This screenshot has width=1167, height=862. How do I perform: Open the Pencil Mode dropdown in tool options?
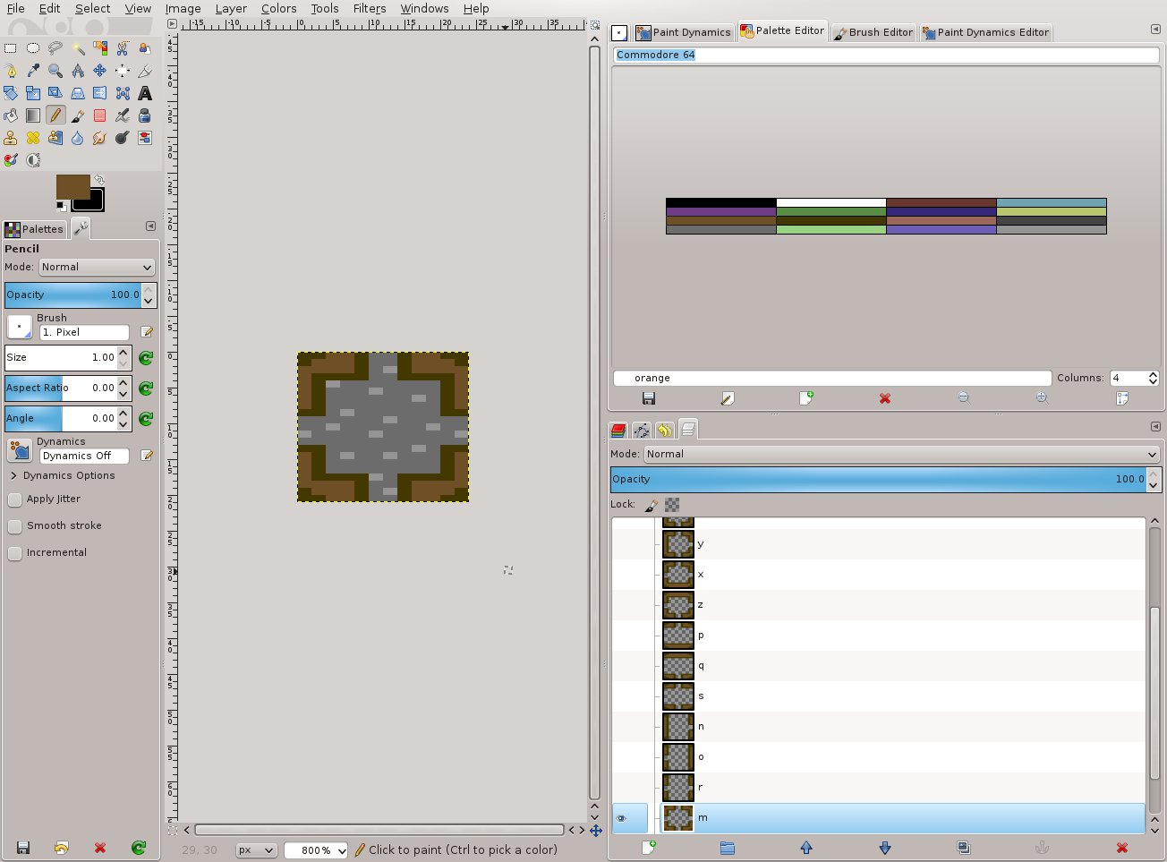[x=97, y=268]
